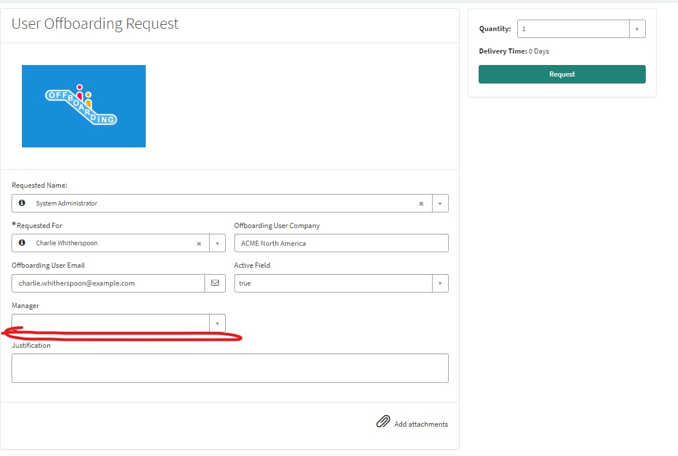Click the 'Delivery Time: 0 Days' text
Image resolution: width=678 pixels, height=456 pixels.
[514, 51]
